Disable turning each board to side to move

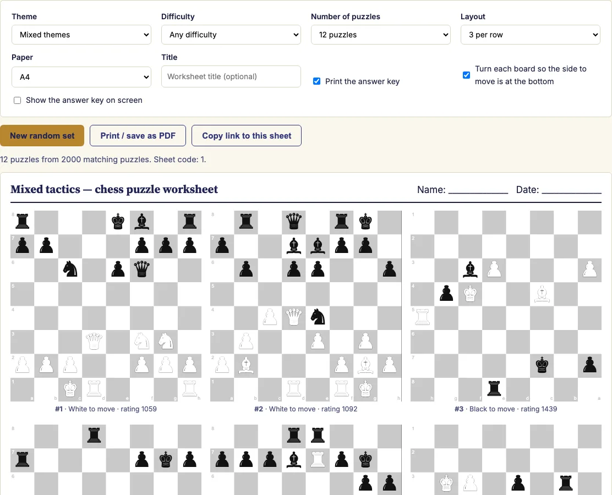466,75
